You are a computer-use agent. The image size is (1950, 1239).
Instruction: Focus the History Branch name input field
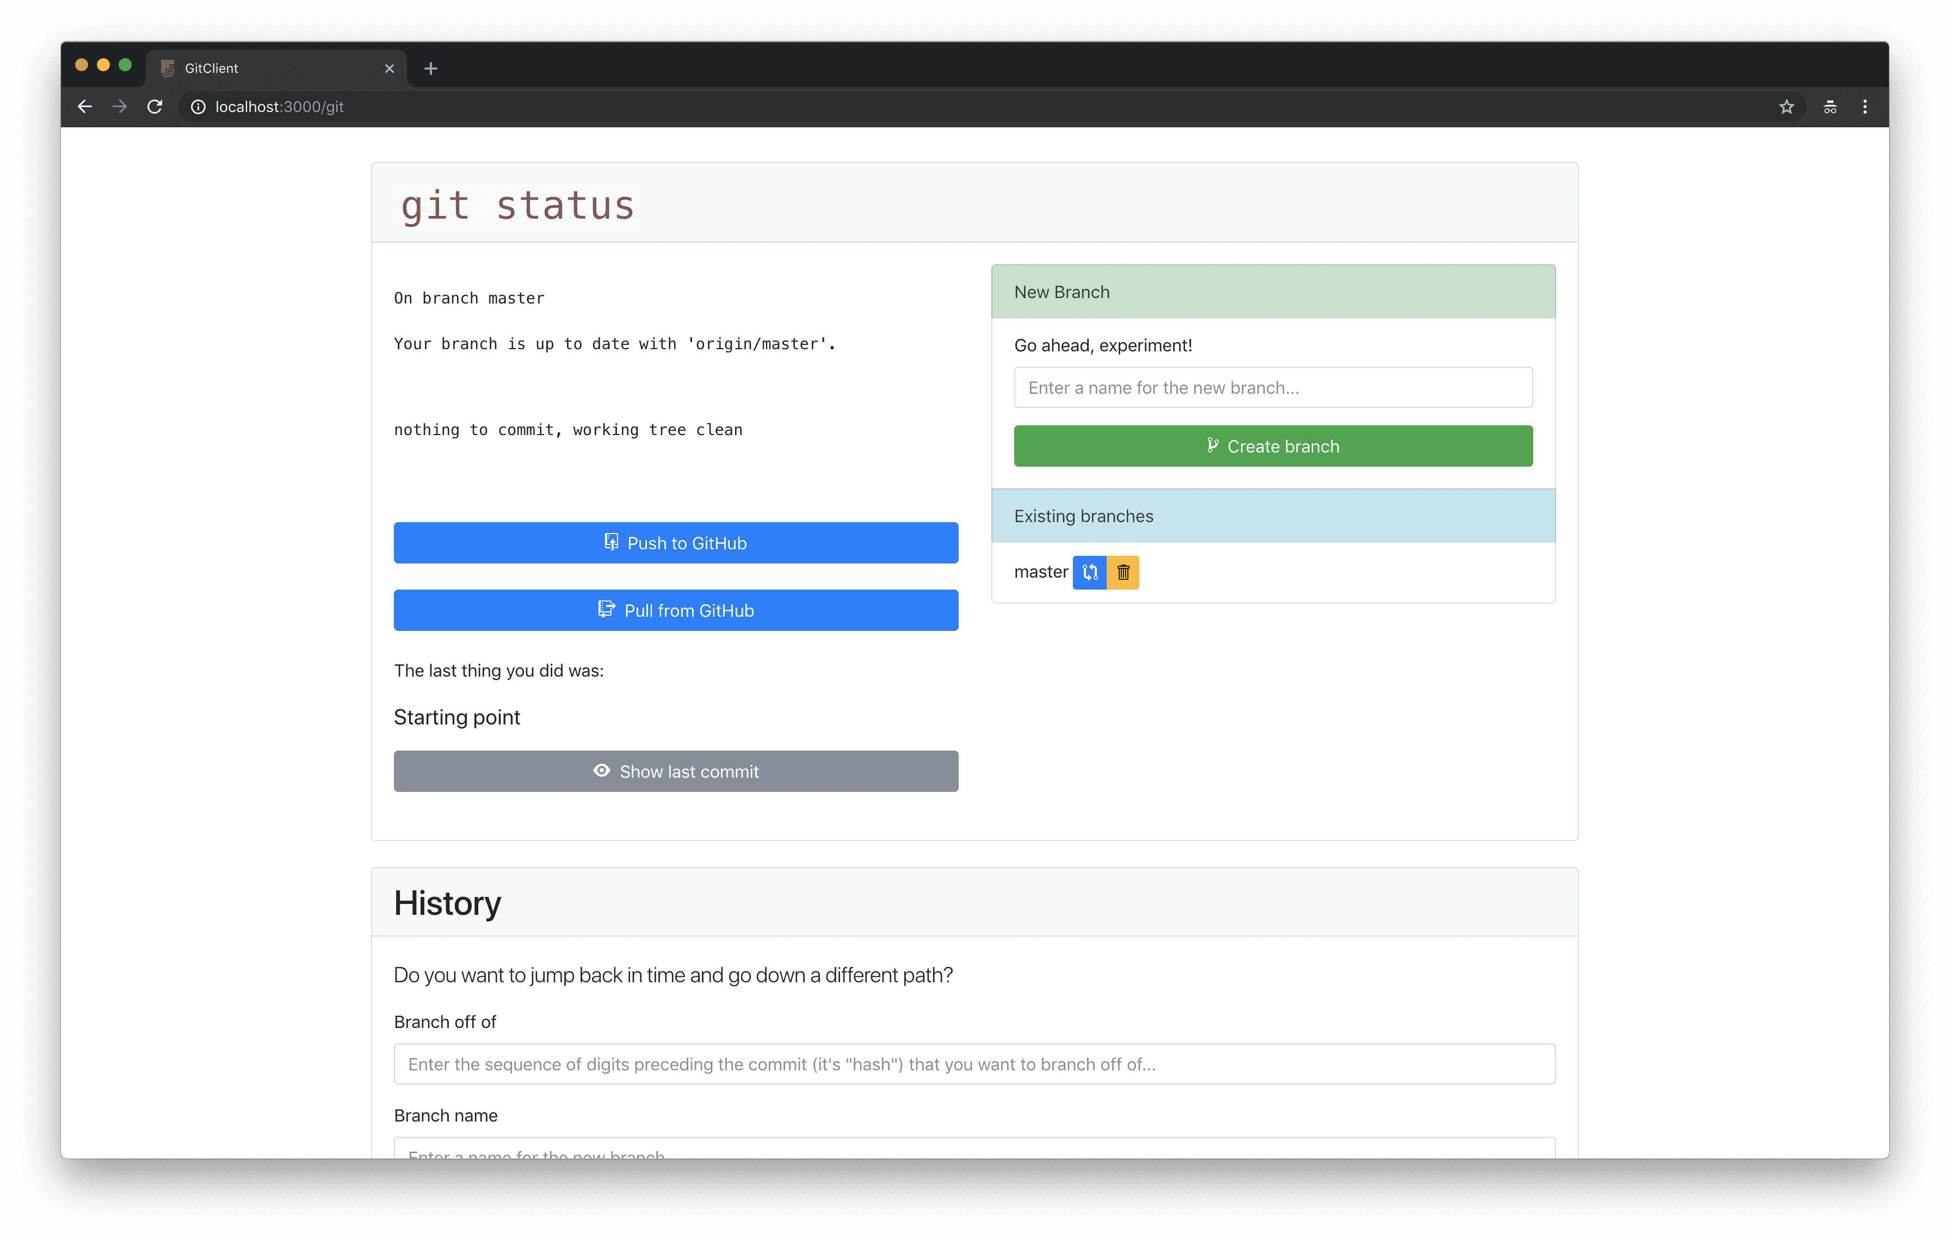(x=974, y=1148)
